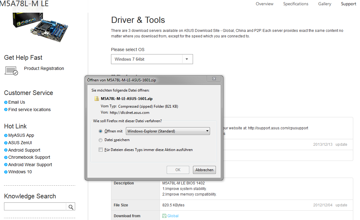Screen dimensions: 360x220
Task: Click the blue bullet beside MyASUS App
Action: click(x=6, y=136)
